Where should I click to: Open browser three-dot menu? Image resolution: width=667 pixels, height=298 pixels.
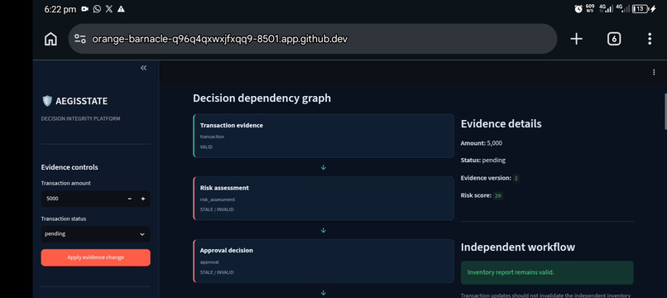pos(650,39)
